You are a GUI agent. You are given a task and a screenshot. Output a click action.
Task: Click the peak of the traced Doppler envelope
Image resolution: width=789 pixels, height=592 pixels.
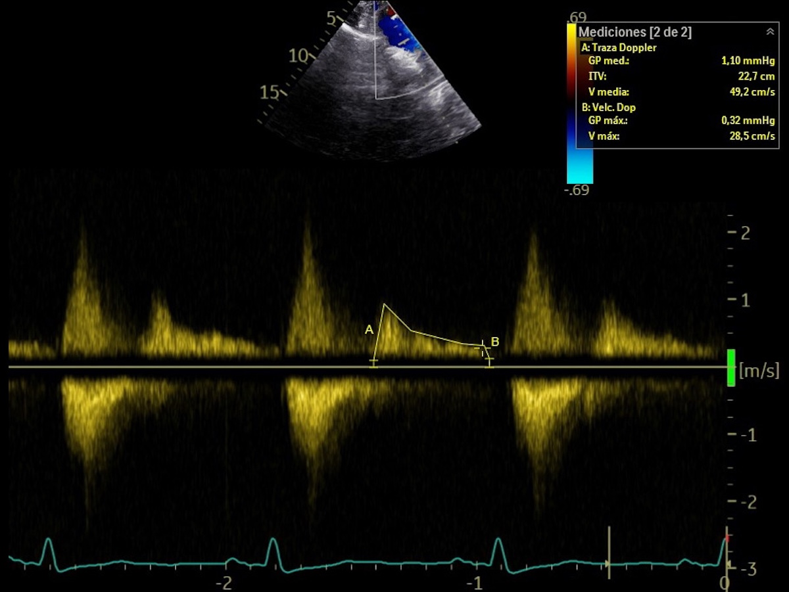[385, 305]
